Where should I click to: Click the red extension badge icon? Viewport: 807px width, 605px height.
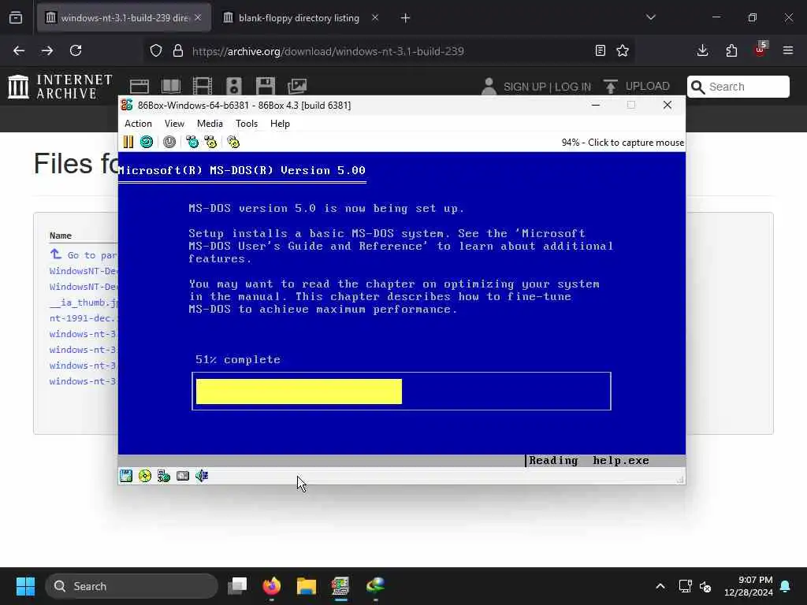coord(761,50)
